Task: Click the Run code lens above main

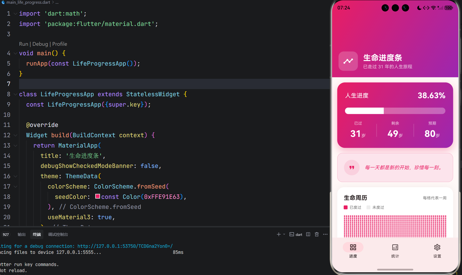Action: (x=24, y=44)
